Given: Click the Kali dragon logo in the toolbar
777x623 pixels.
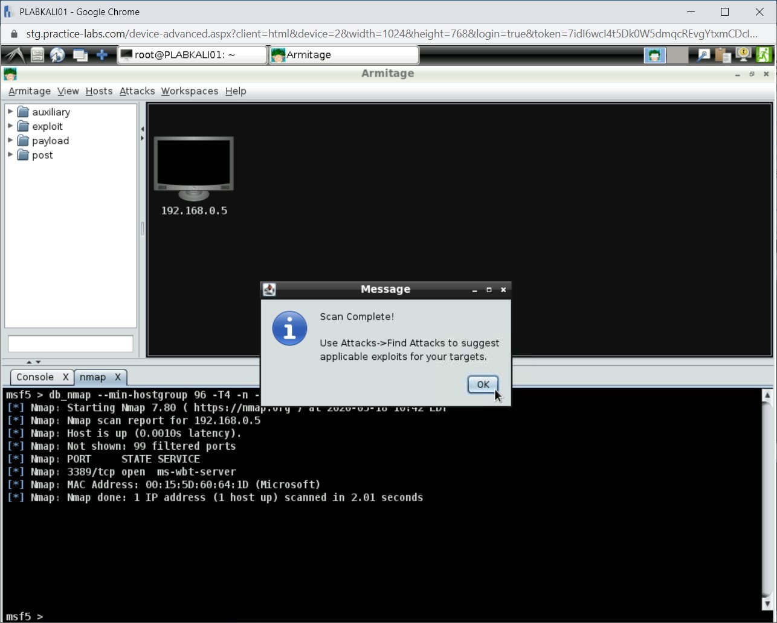Looking at the screenshot, I should [x=13, y=55].
